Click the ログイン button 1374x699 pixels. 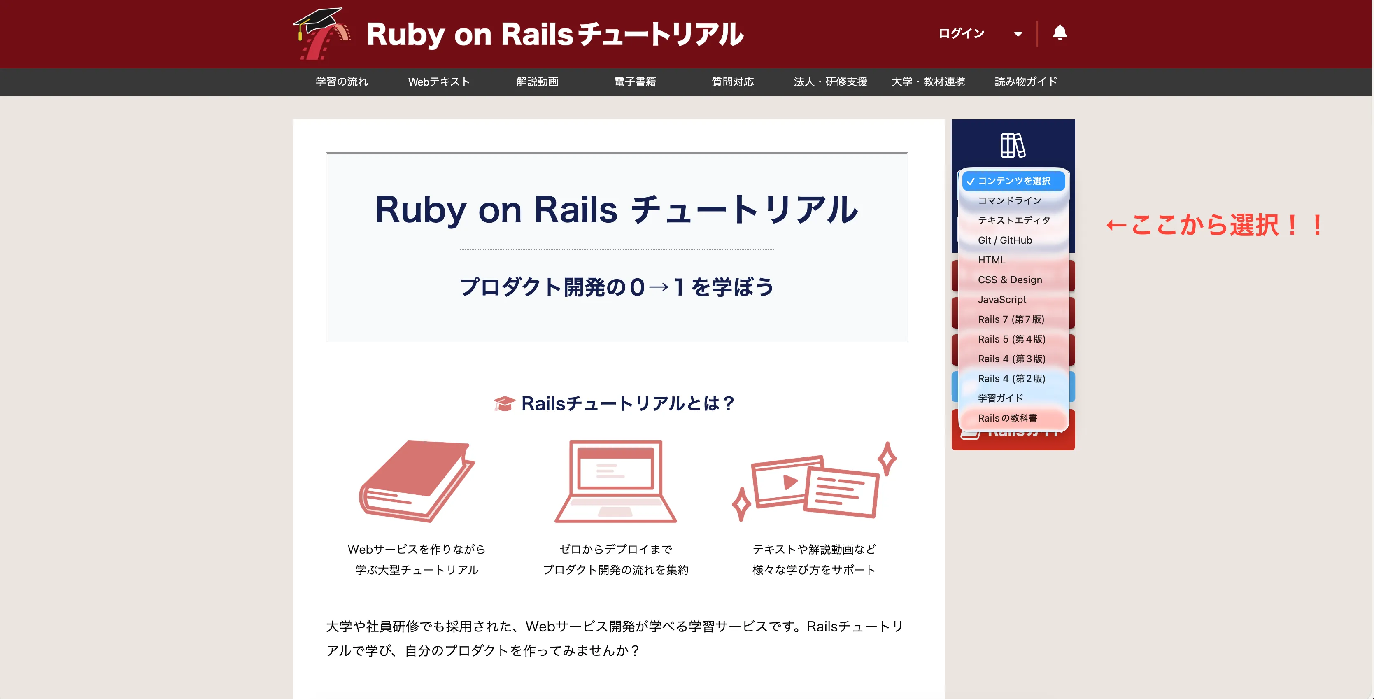point(961,33)
